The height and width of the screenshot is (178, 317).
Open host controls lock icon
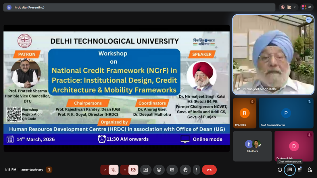pos(310,170)
